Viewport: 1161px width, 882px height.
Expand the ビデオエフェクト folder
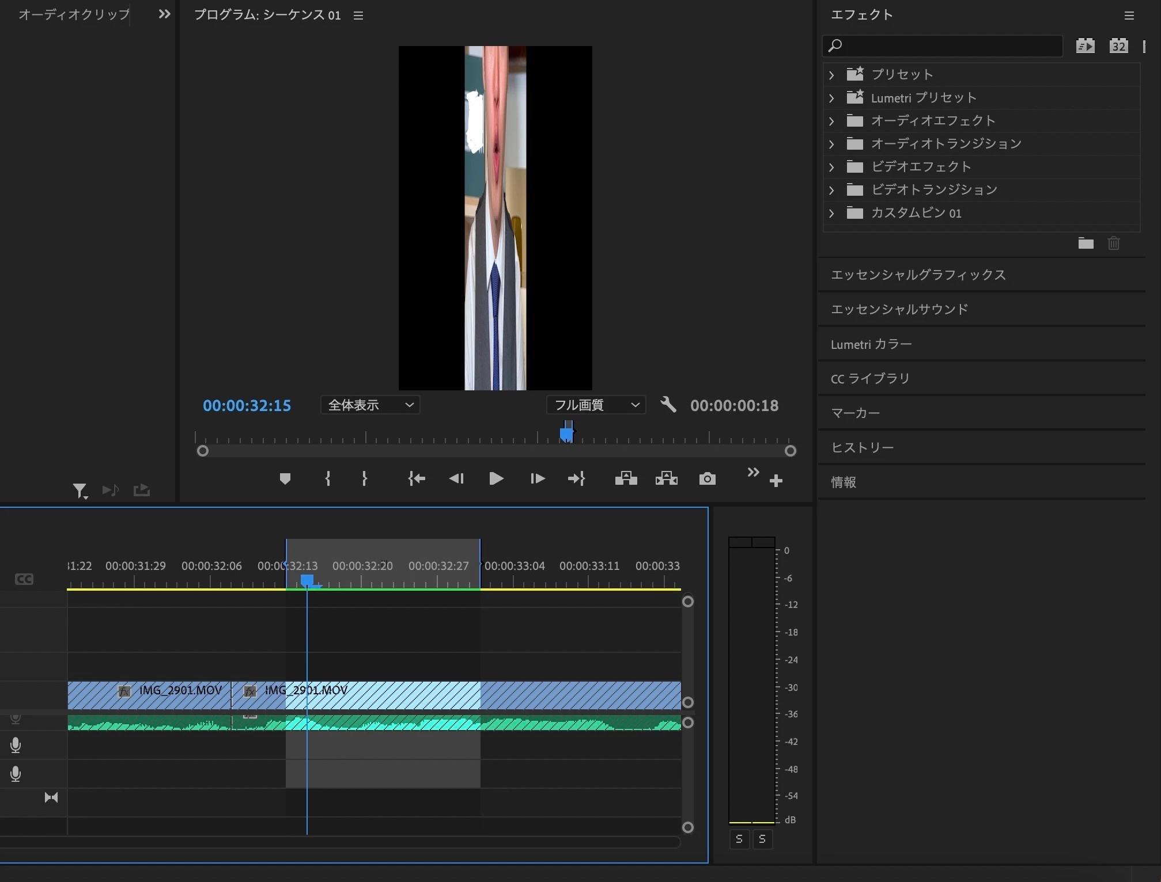coord(831,167)
